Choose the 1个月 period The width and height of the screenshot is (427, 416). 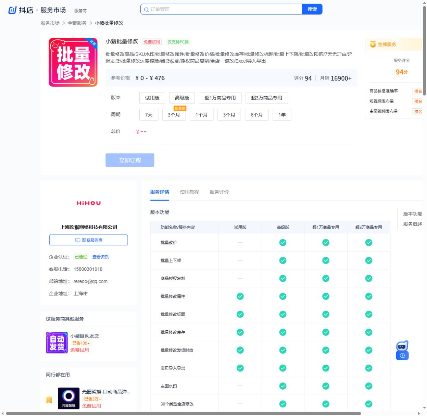tap(202, 115)
